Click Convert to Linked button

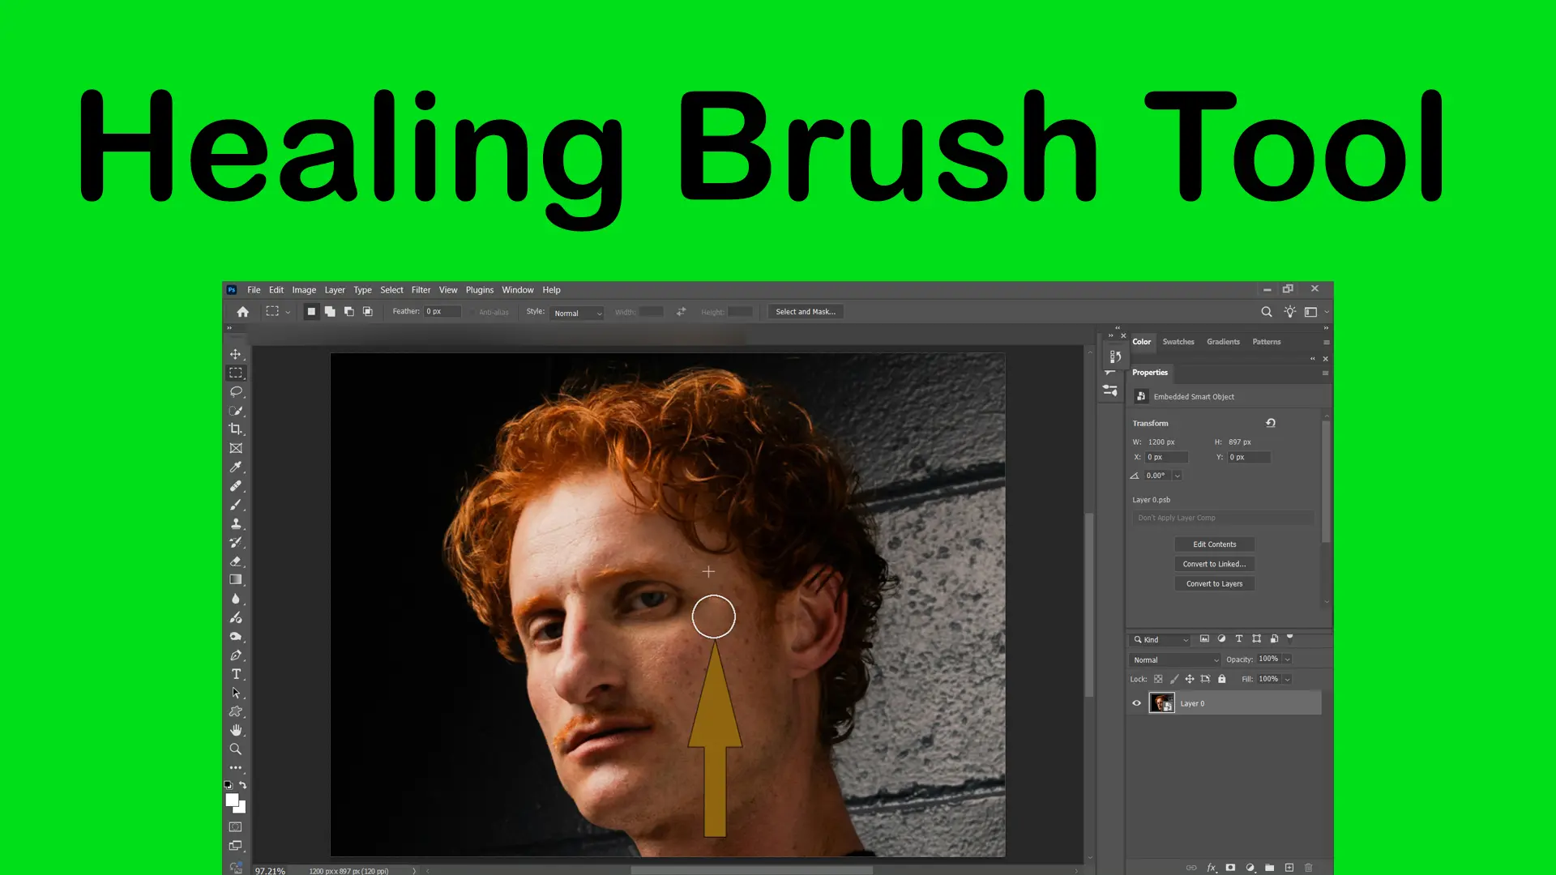[1215, 564]
